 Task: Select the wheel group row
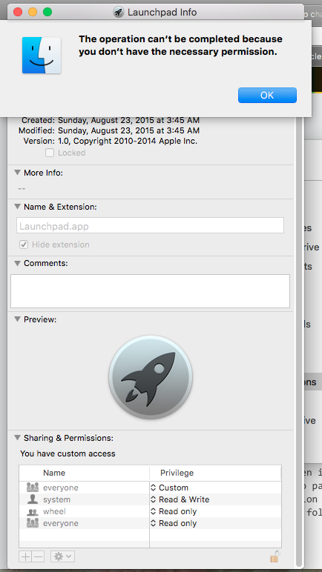tap(150, 511)
